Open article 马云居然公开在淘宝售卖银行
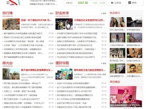146x109 pixels. tap(76, 49)
